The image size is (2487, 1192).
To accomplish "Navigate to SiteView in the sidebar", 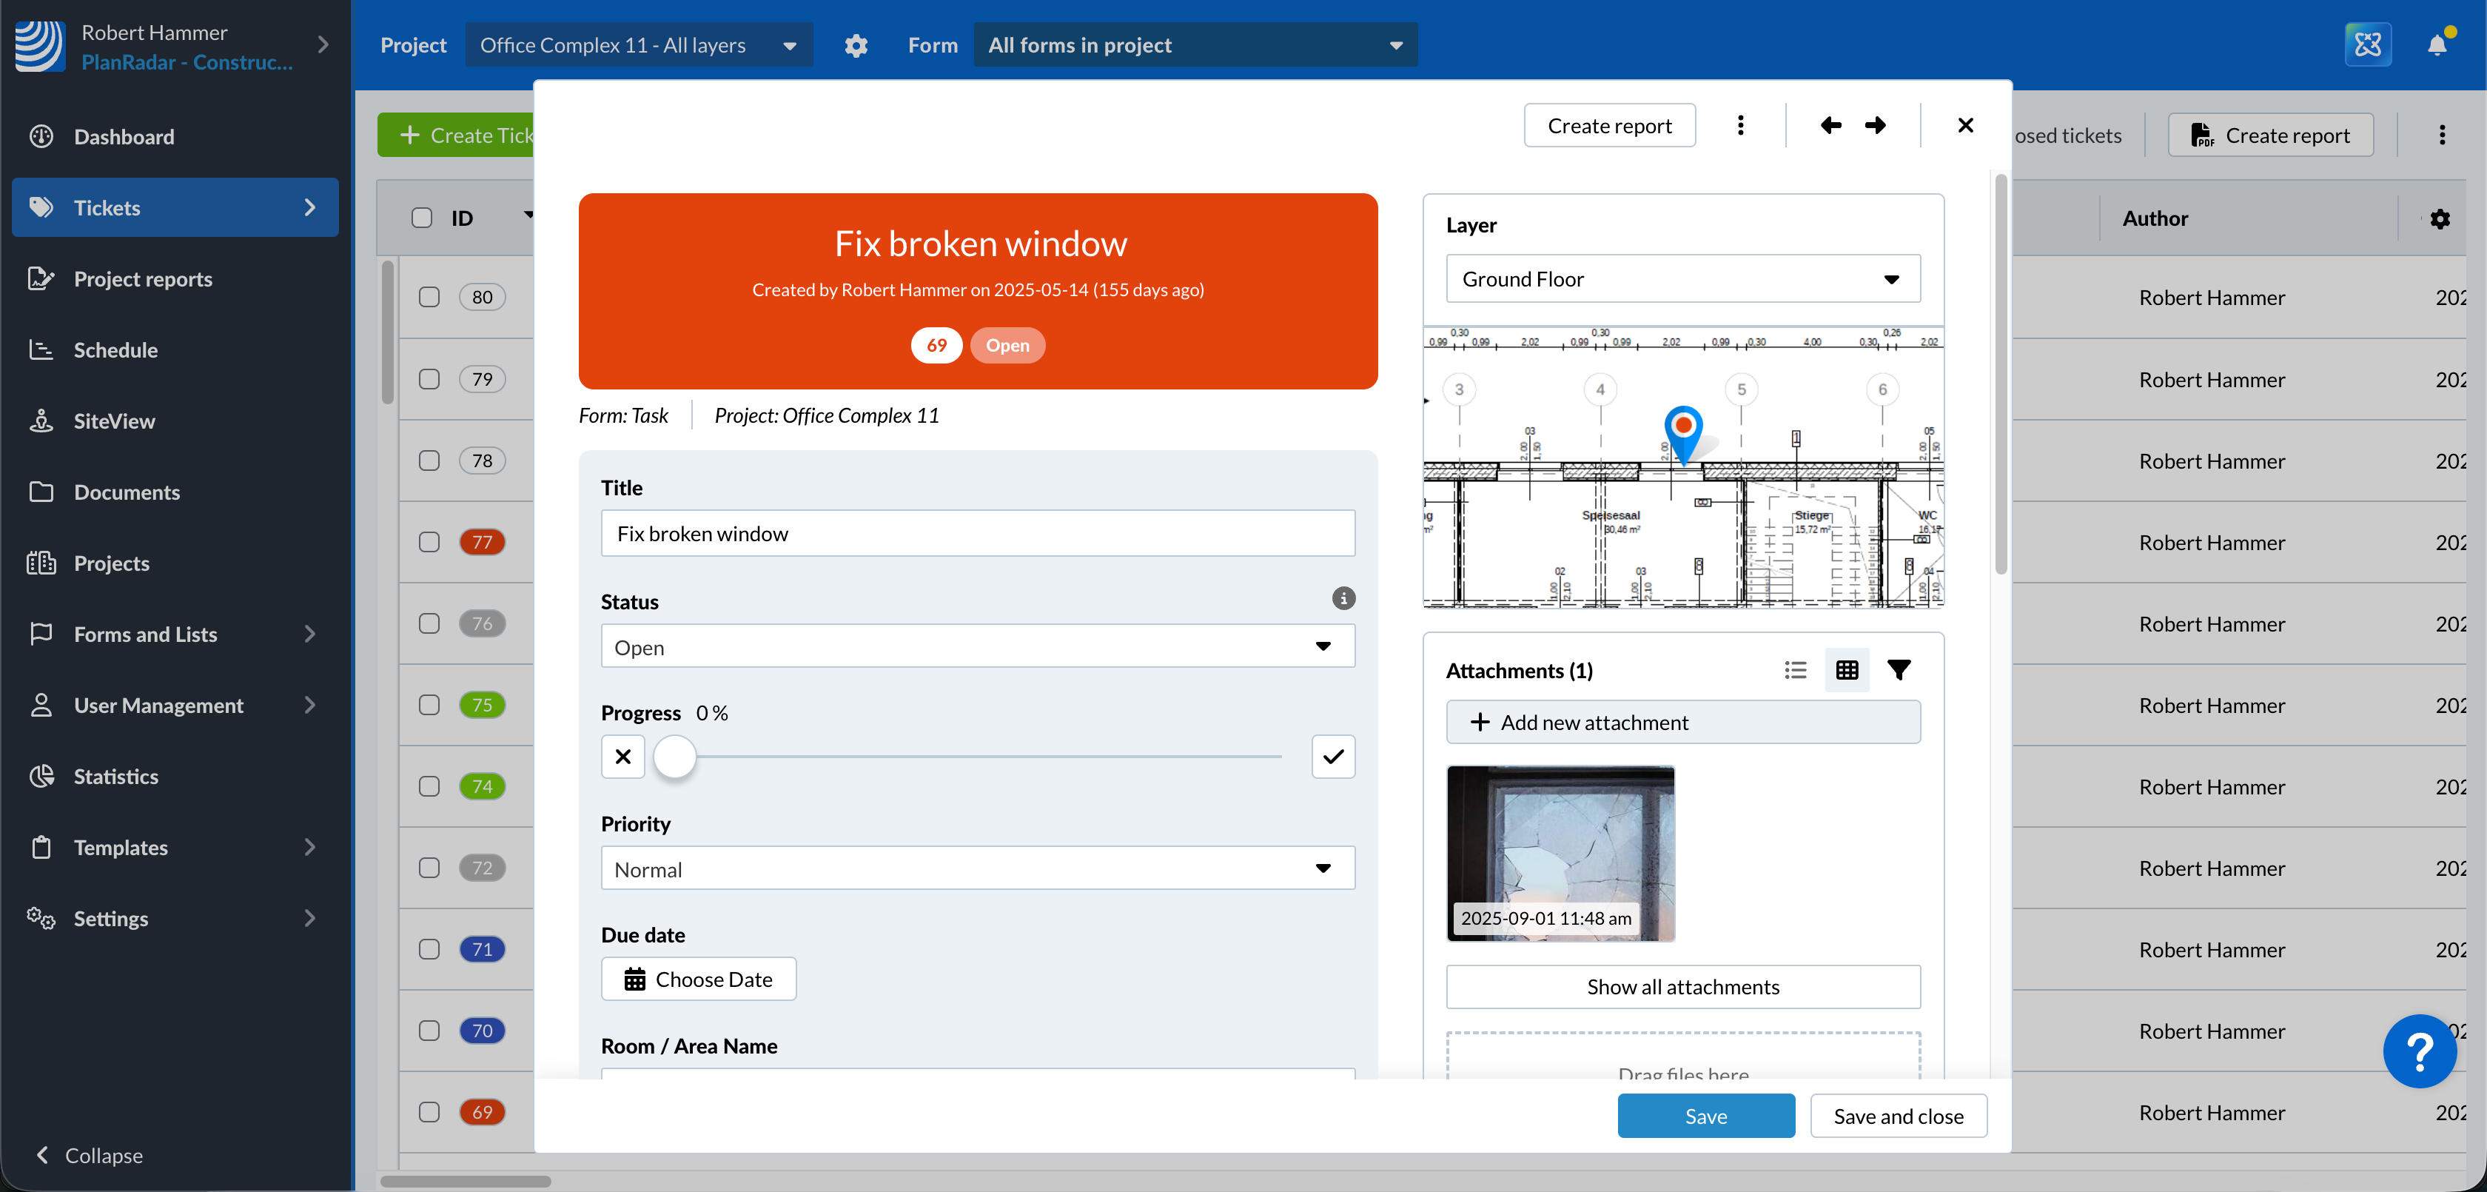I will coord(114,421).
